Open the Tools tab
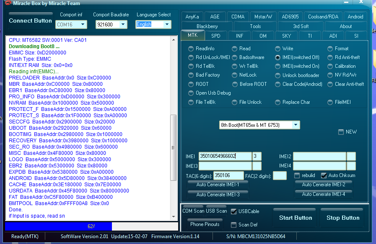This screenshot has height=244, width=376. [x=255, y=26]
